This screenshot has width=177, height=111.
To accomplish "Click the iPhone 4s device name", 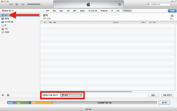I will [6, 11].
